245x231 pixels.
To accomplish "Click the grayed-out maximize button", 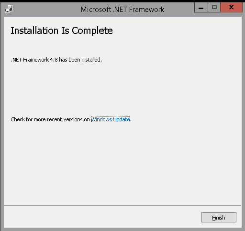I will pos(214,7).
